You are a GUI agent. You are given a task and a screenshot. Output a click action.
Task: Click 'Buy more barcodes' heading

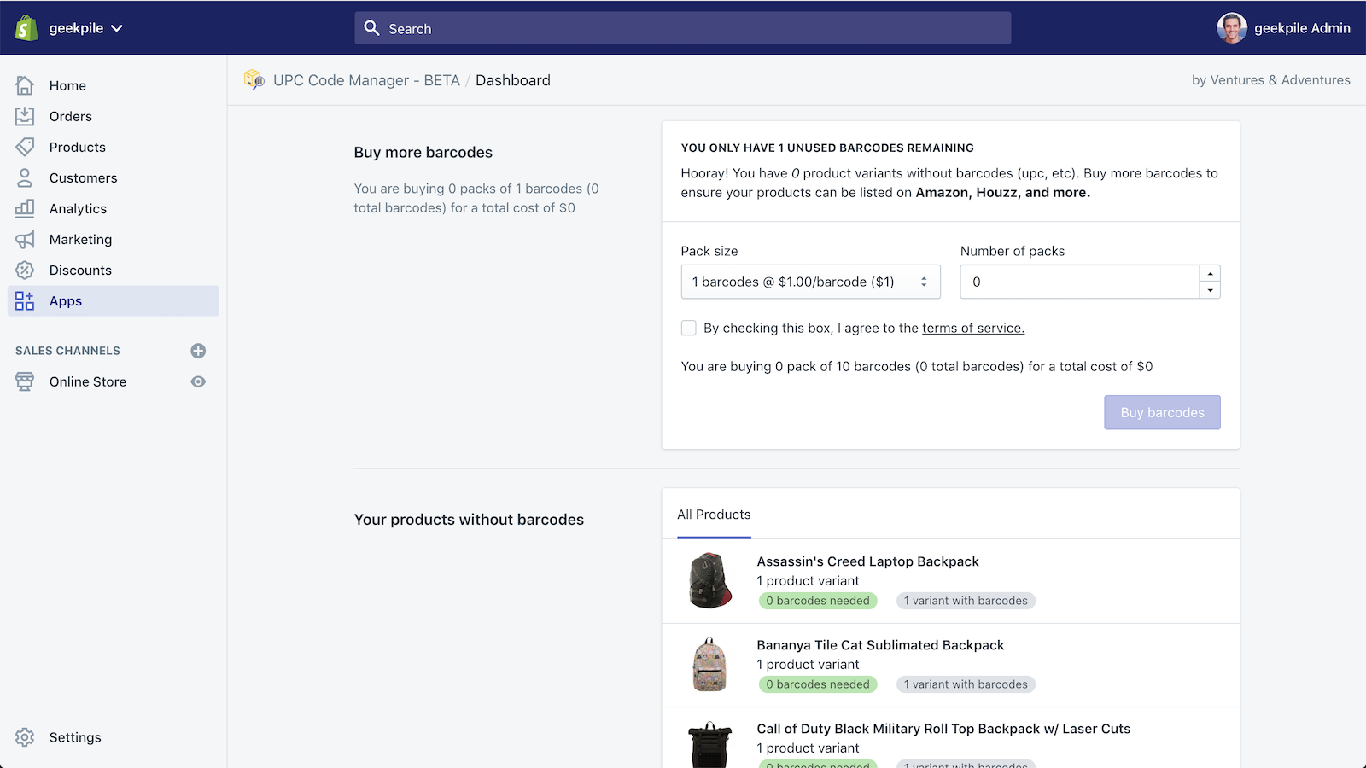[x=423, y=153]
